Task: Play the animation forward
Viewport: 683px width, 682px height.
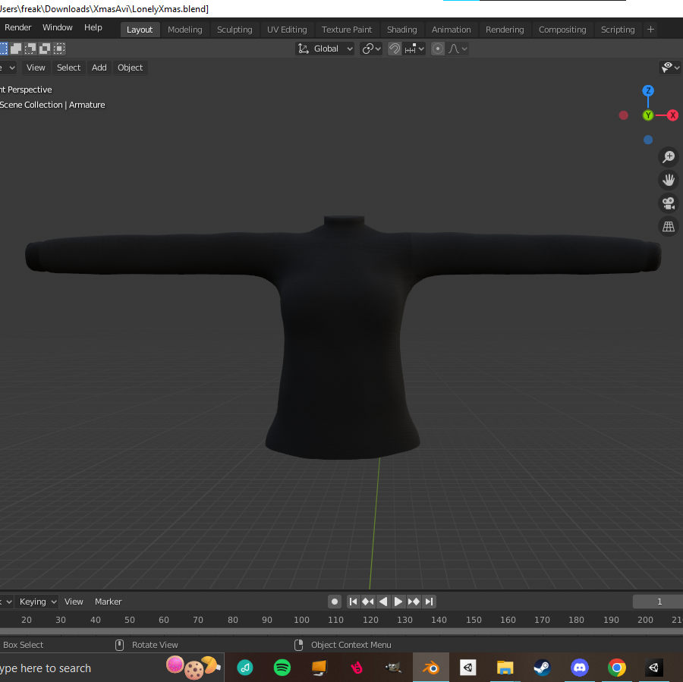Action: pyautogui.click(x=398, y=602)
